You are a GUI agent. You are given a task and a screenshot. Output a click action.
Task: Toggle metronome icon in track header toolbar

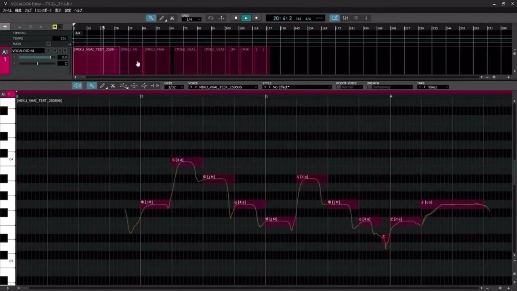coord(41,27)
